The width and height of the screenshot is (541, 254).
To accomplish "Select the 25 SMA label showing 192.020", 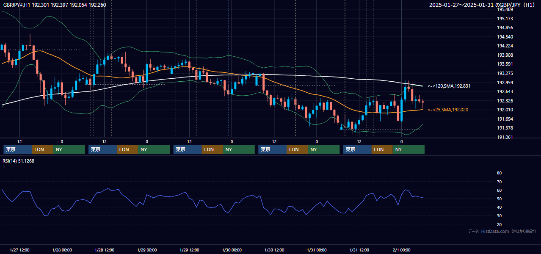I will (448, 110).
